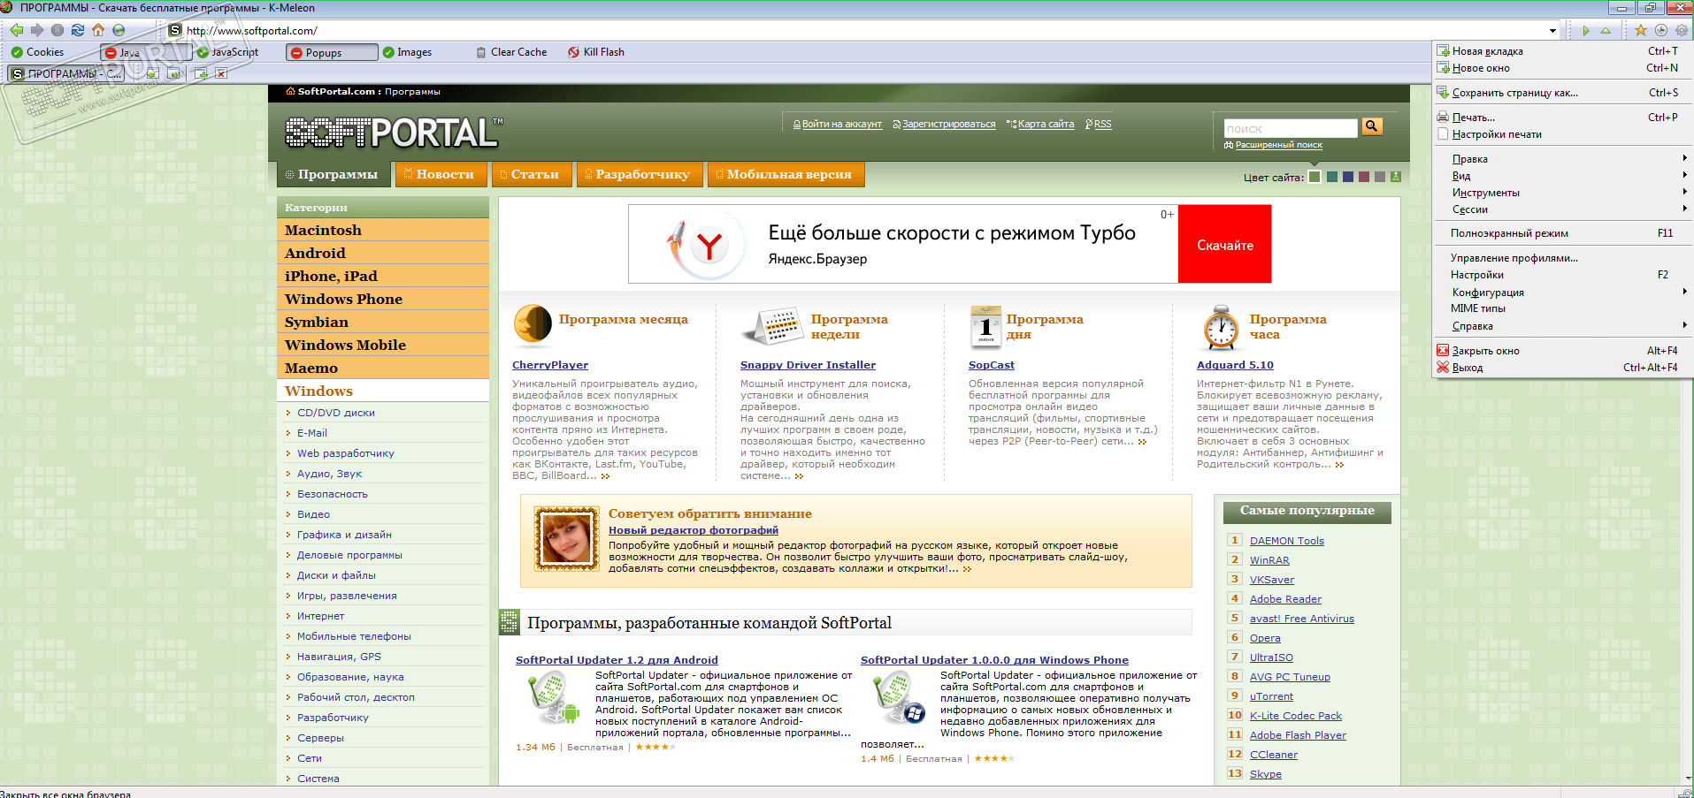Click the green Go triangle beside the address bar
The image size is (1694, 798).
tap(1586, 30)
